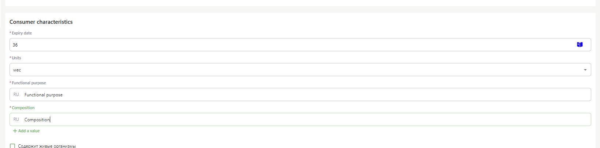
Task: Expand the Units dropdown arrow
Action: (x=585, y=70)
